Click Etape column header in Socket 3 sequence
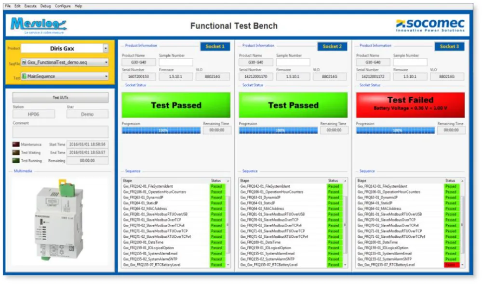The height and width of the screenshot is (284, 482). [x=362, y=181]
